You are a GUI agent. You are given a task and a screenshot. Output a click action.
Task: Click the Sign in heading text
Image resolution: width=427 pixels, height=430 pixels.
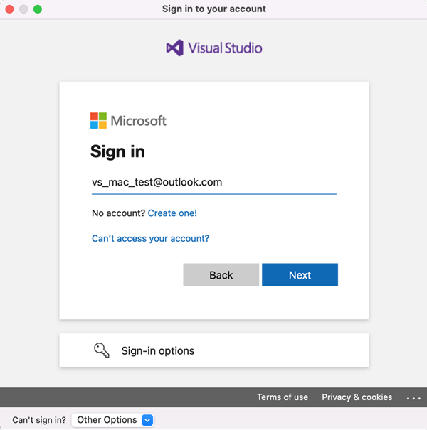coord(117,151)
